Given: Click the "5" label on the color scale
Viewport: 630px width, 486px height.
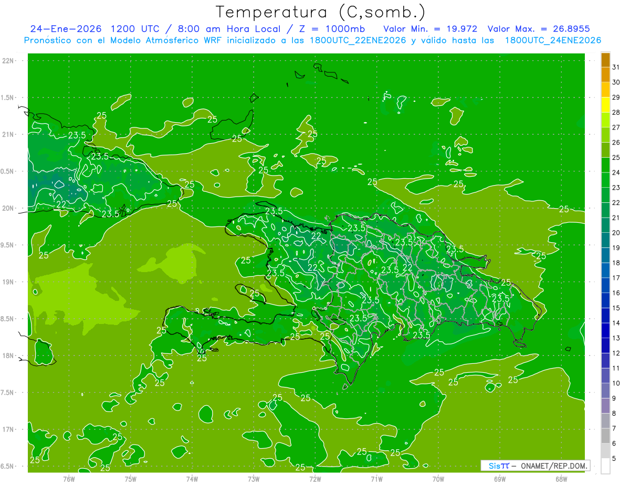Looking at the screenshot, I should pyautogui.click(x=614, y=459).
